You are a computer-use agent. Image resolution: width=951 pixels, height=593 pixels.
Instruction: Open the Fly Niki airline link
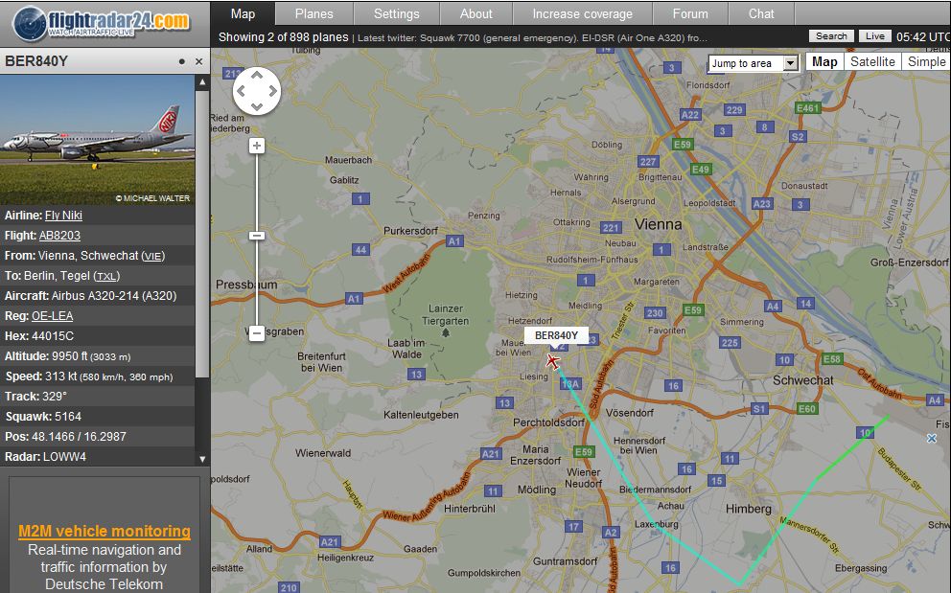pyautogui.click(x=63, y=216)
